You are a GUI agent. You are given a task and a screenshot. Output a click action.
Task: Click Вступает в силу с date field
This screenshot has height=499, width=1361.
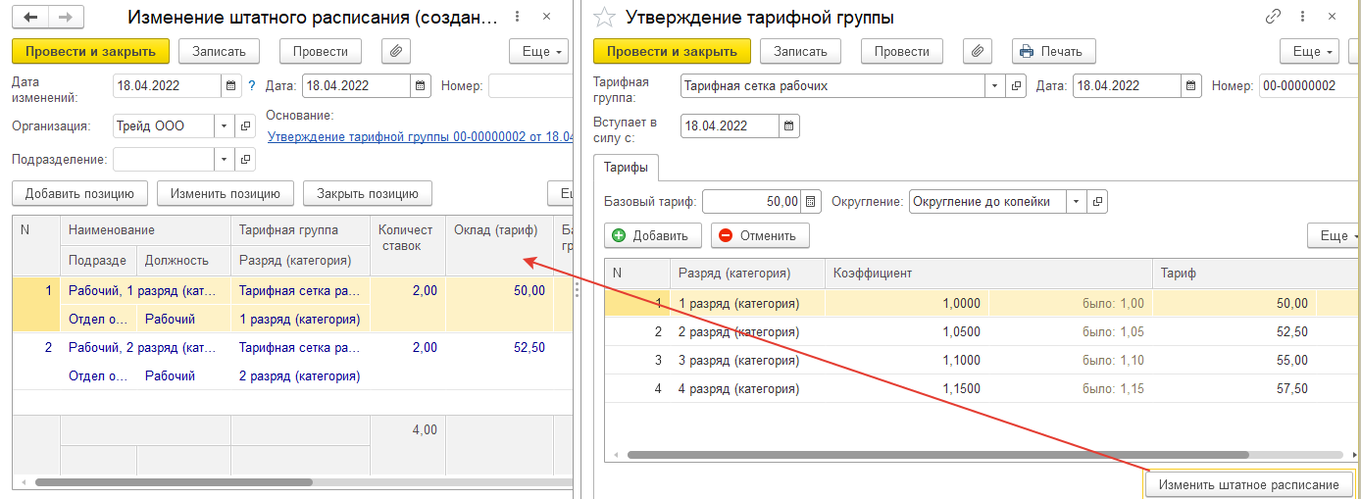tap(730, 125)
